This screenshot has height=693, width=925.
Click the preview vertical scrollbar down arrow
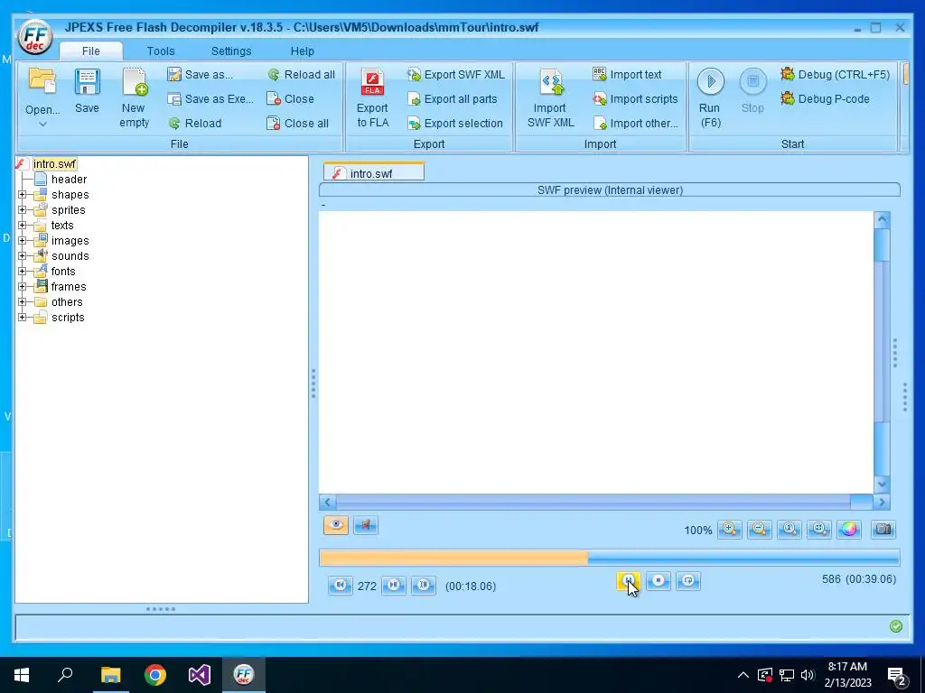882,485
